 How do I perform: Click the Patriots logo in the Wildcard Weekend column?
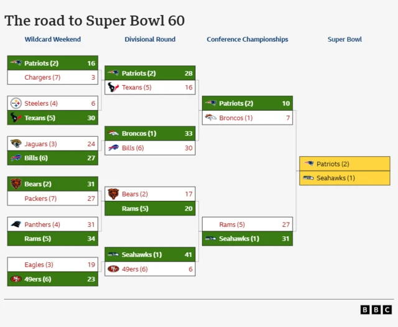tap(16, 63)
